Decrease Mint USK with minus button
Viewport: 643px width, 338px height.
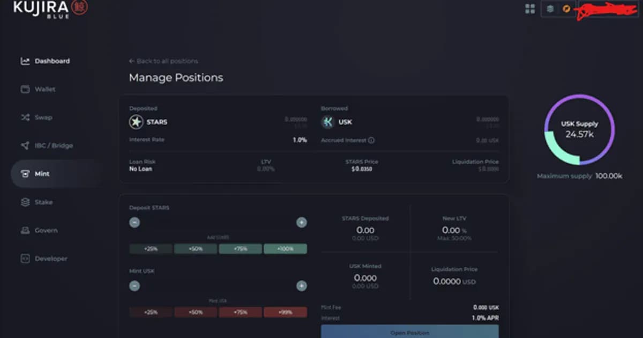(134, 286)
